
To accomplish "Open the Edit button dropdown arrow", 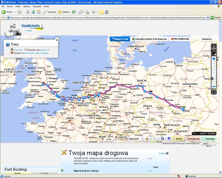I will click(x=97, y=12).
